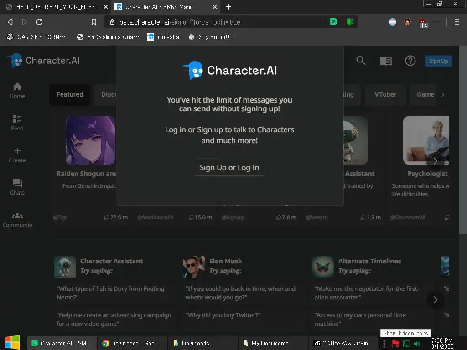Click Sign Up or Log In button

point(229,167)
